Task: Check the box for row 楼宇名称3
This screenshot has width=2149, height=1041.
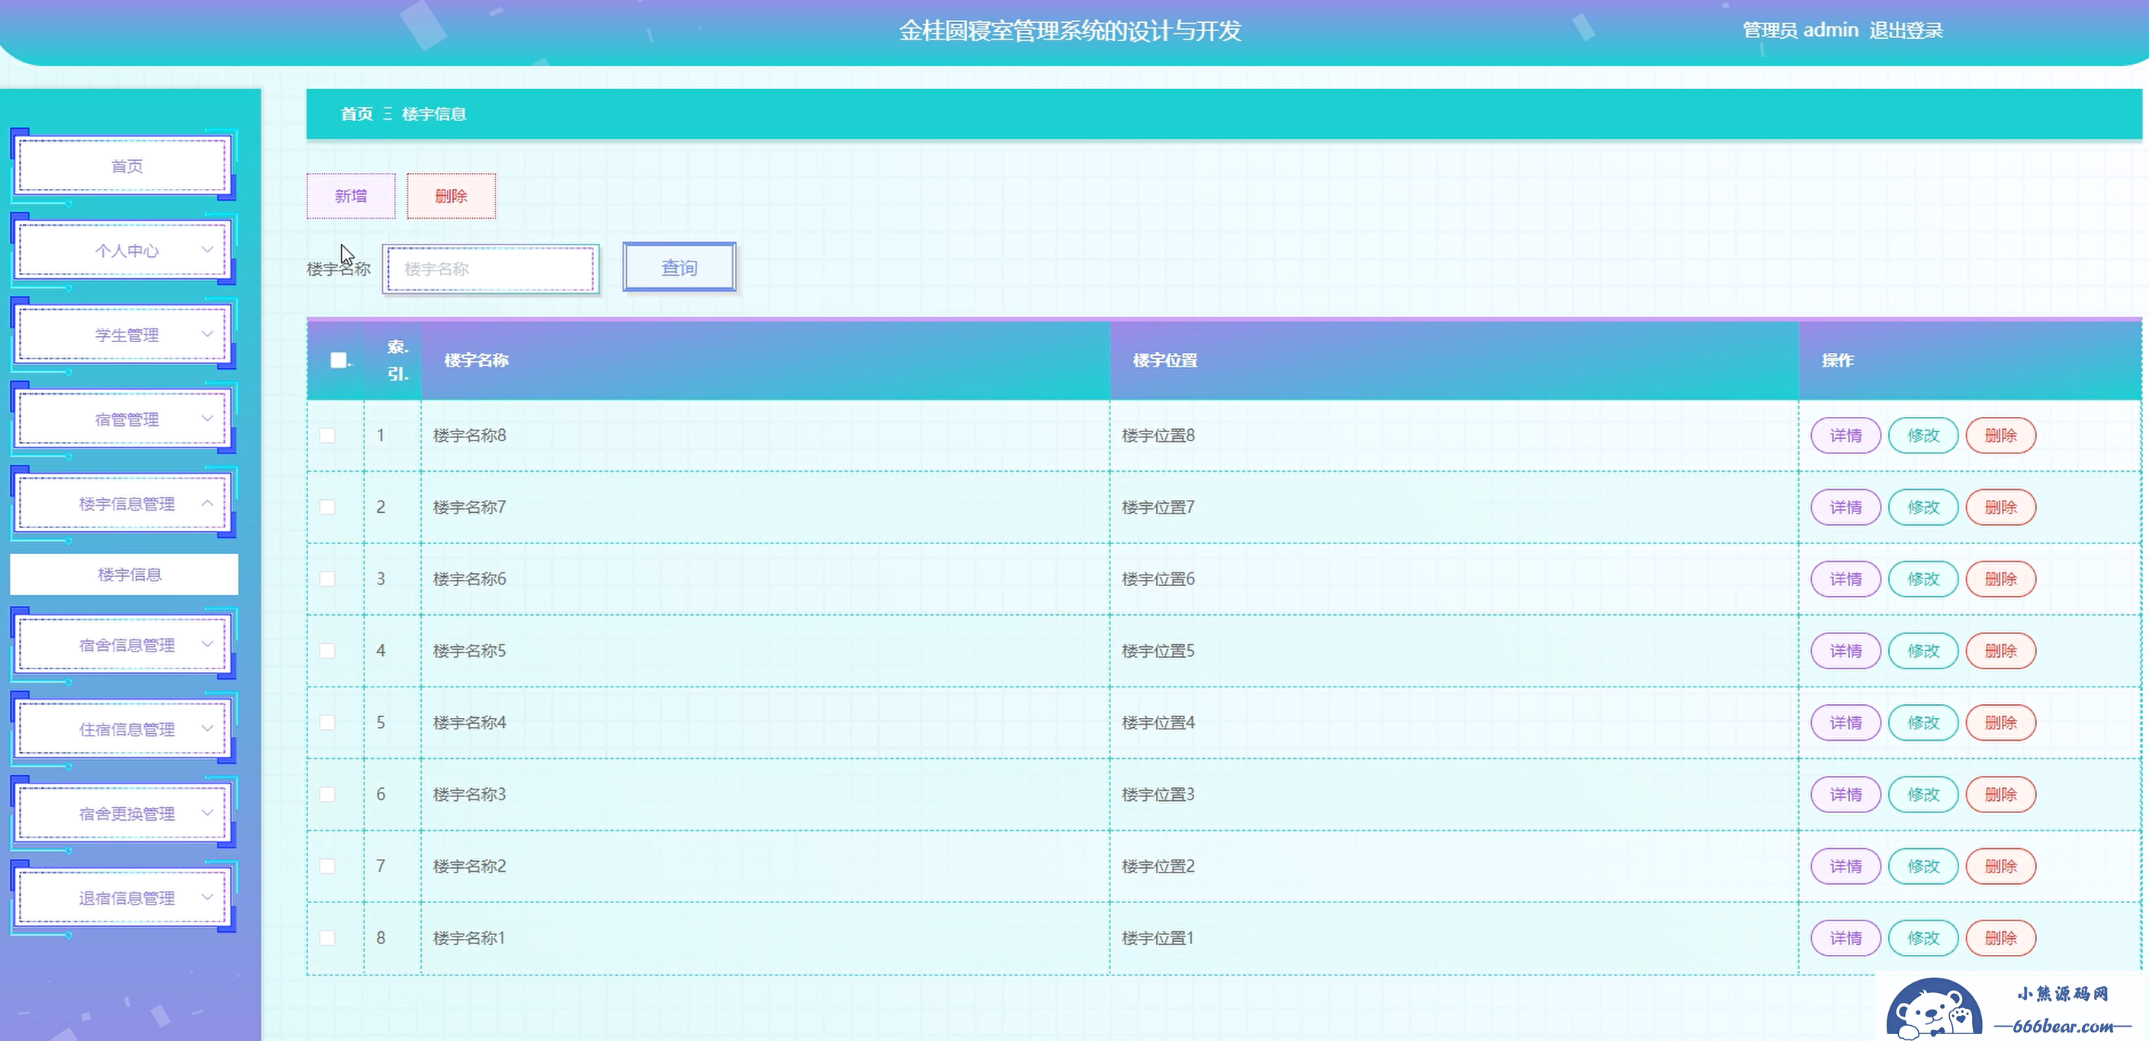Action: (327, 794)
